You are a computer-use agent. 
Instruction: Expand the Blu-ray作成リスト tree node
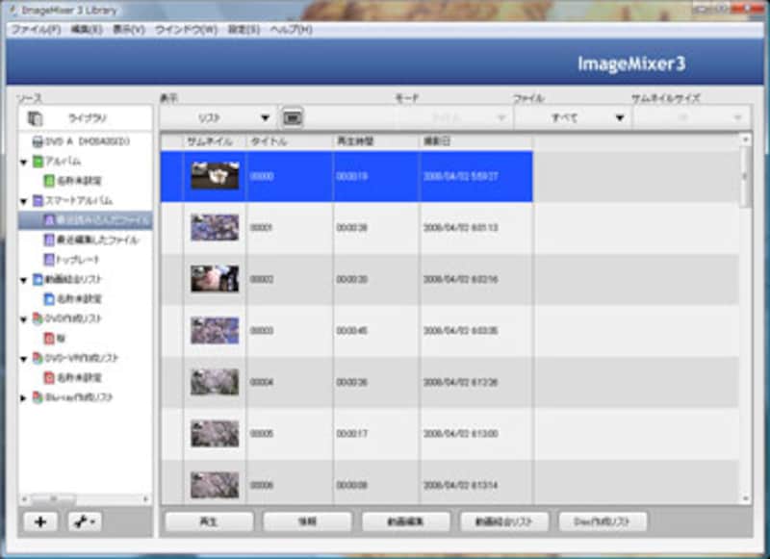24,397
